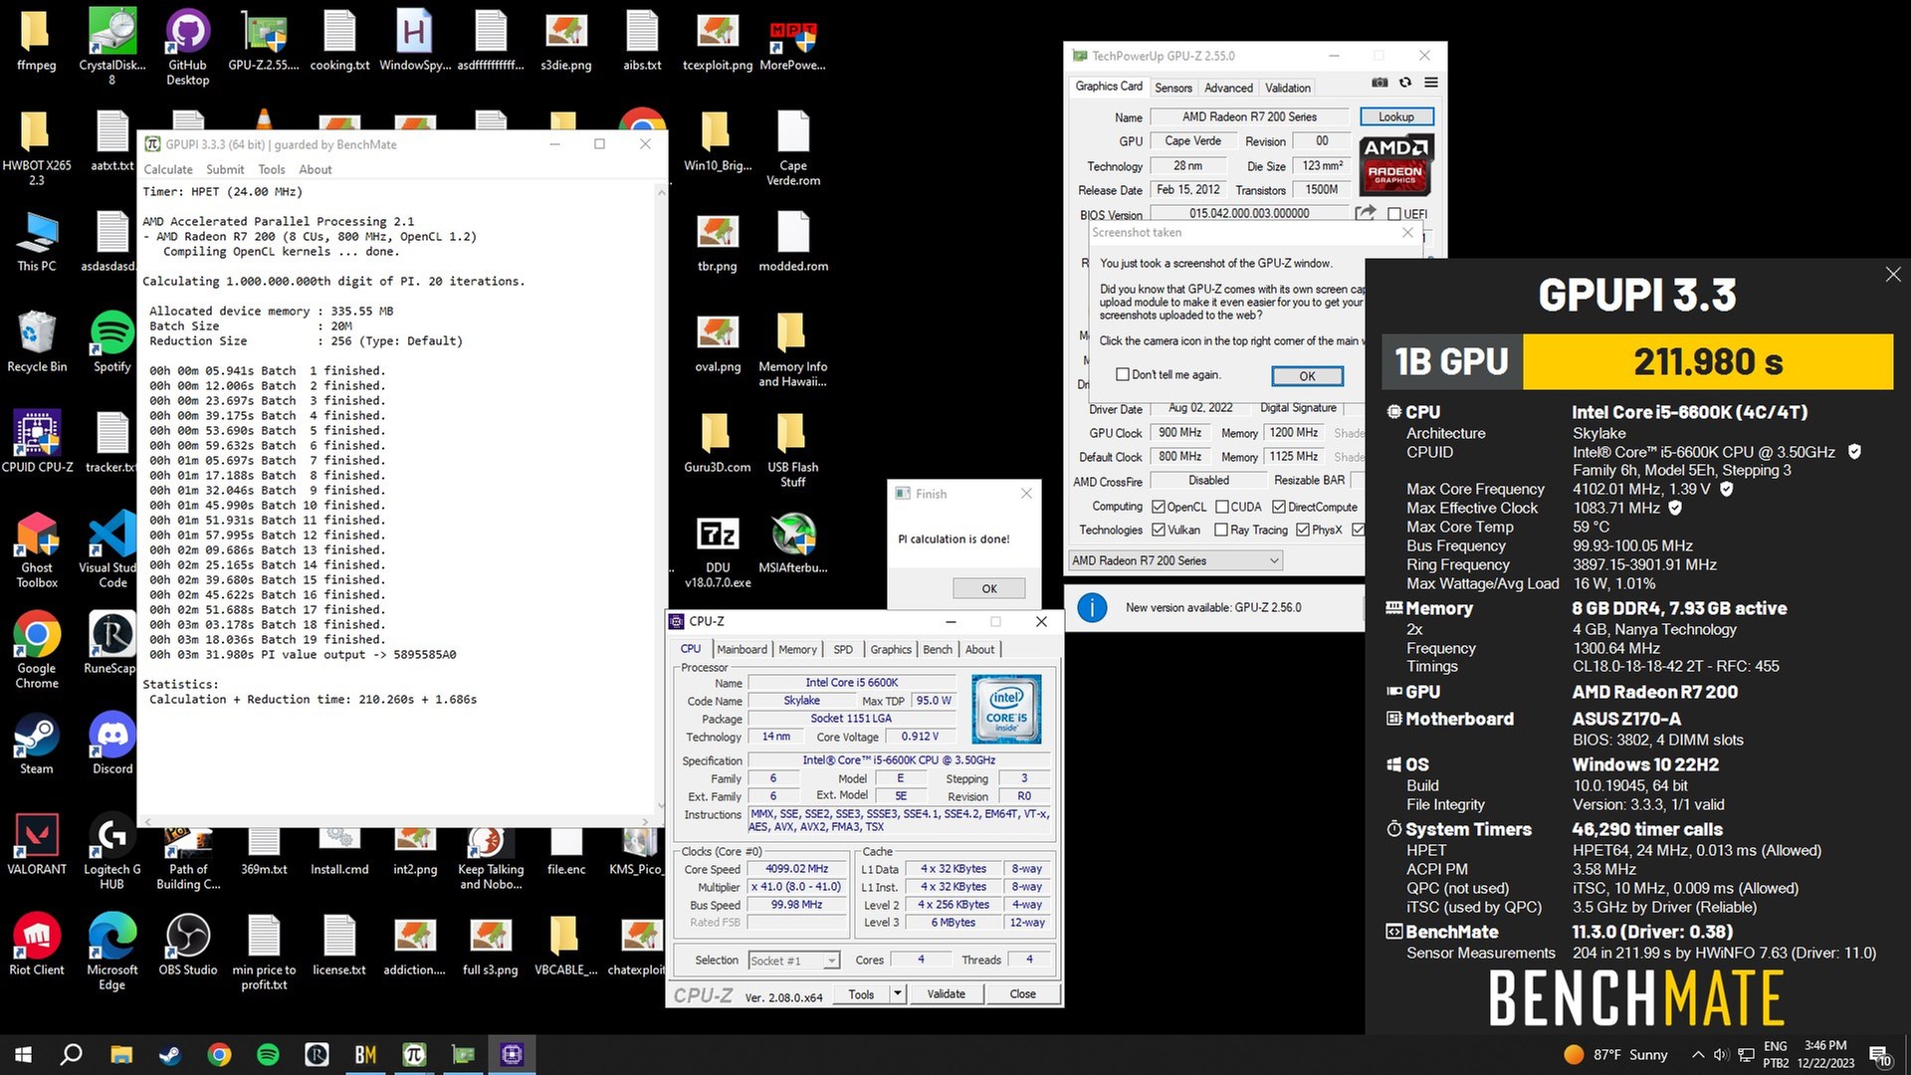
Task: Click OK in the Finish dialog
Action: click(x=988, y=588)
